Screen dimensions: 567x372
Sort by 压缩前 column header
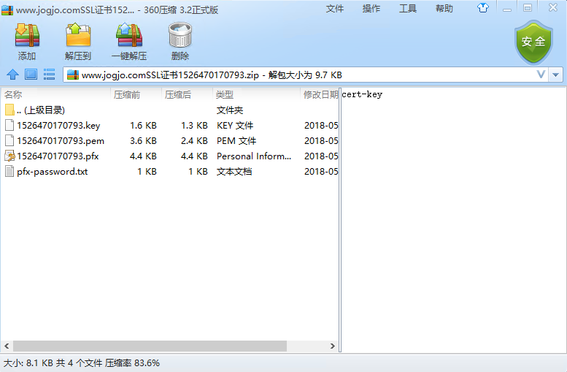click(x=136, y=94)
